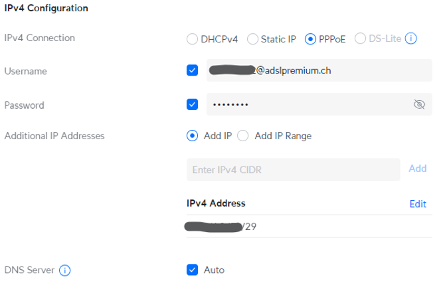Click Edit next to IPv4 Address

418,204
